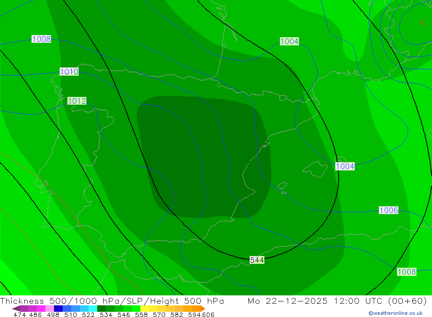Click the 498 legend value

53,314
